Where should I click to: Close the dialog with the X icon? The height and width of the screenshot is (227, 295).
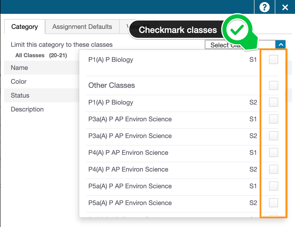[x=285, y=7]
